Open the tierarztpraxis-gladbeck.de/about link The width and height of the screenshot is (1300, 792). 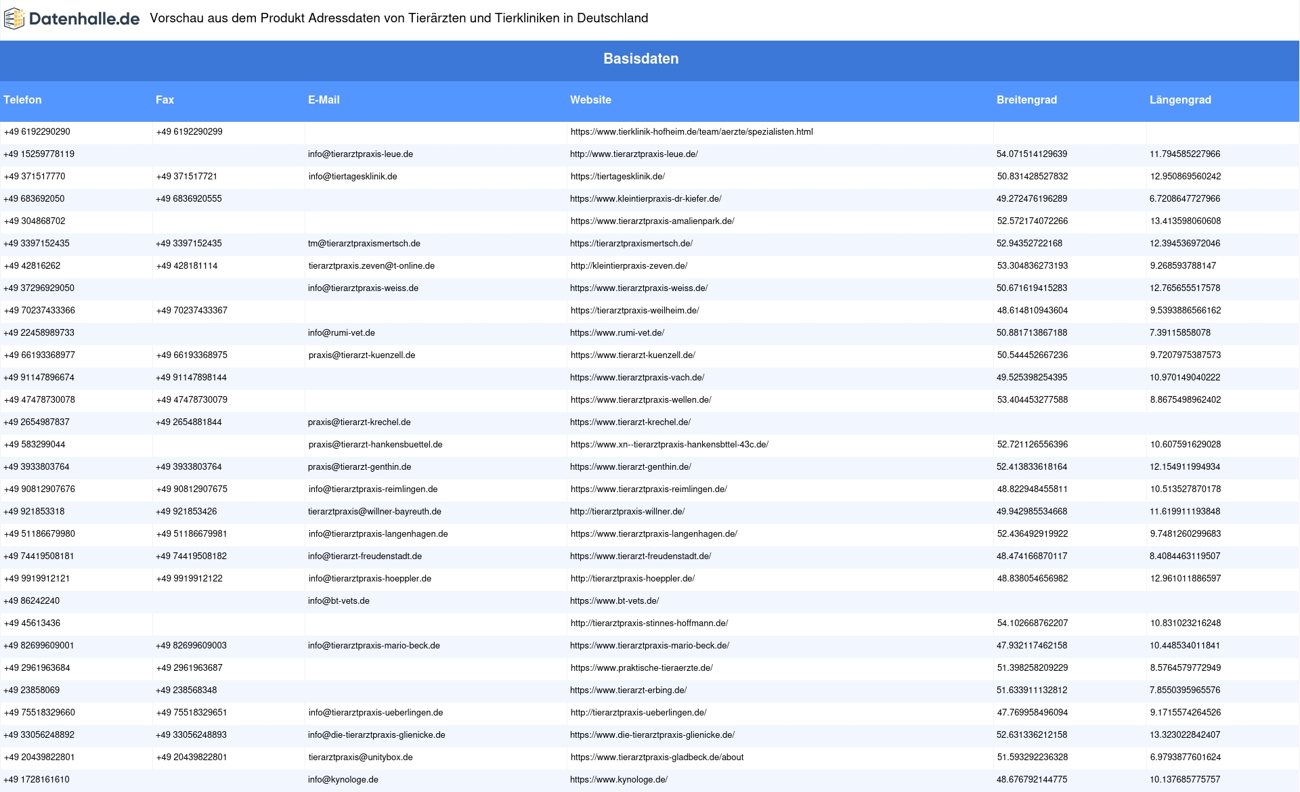(657, 757)
